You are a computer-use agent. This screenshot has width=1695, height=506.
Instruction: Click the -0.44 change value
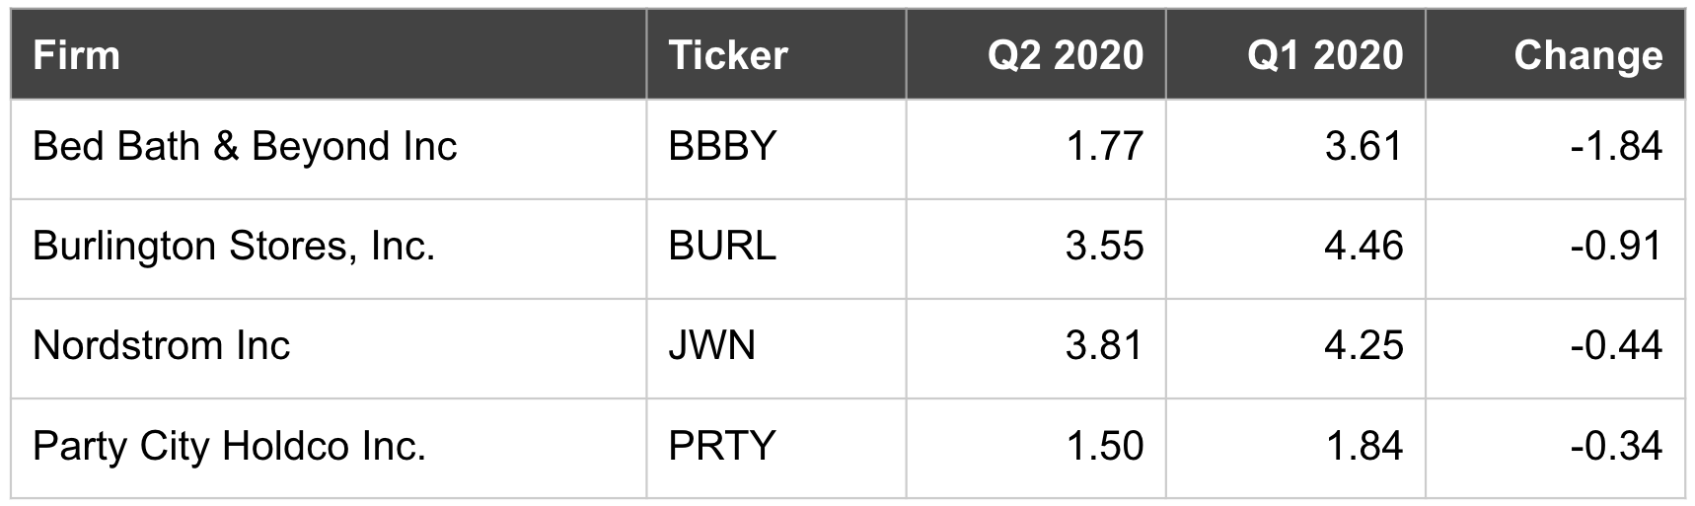[x=1616, y=346]
